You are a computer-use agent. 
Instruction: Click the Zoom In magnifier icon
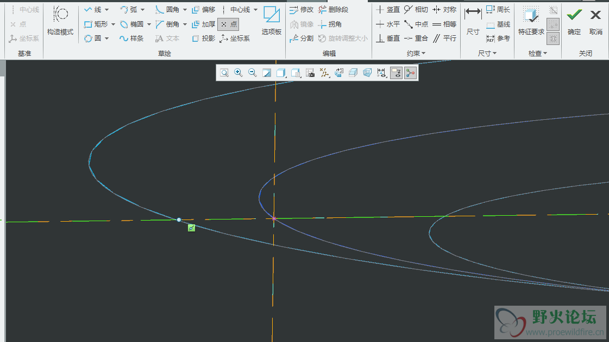coord(238,73)
